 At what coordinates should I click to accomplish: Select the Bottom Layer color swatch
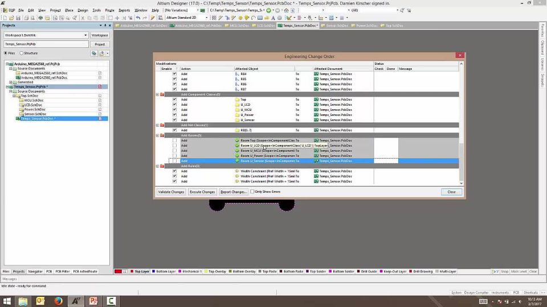tap(153, 272)
